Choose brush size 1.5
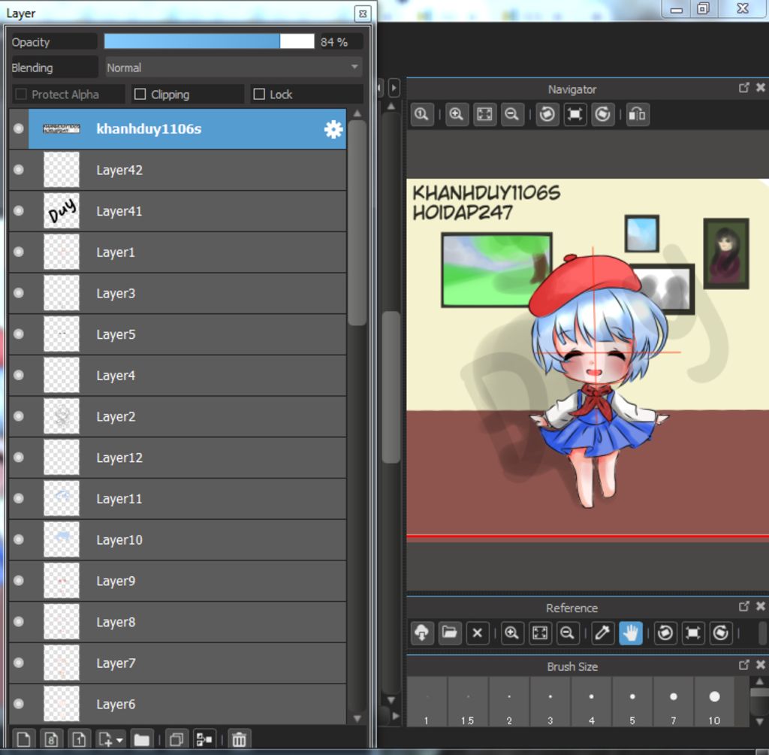769x755 pixels. (468, 702)
